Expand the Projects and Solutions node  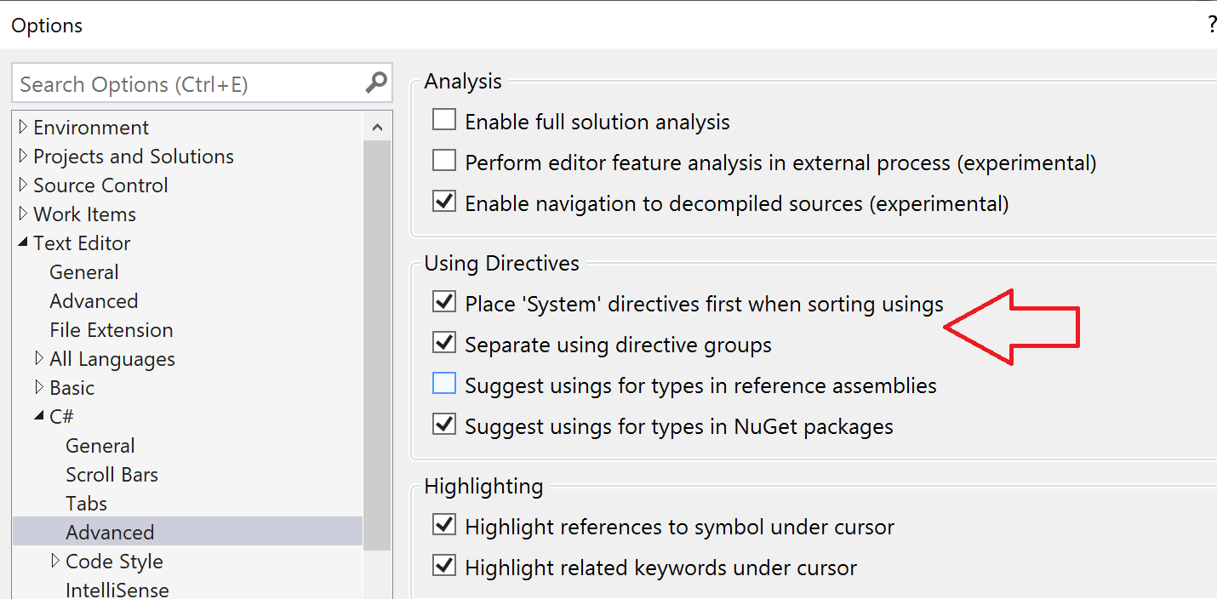23,156
